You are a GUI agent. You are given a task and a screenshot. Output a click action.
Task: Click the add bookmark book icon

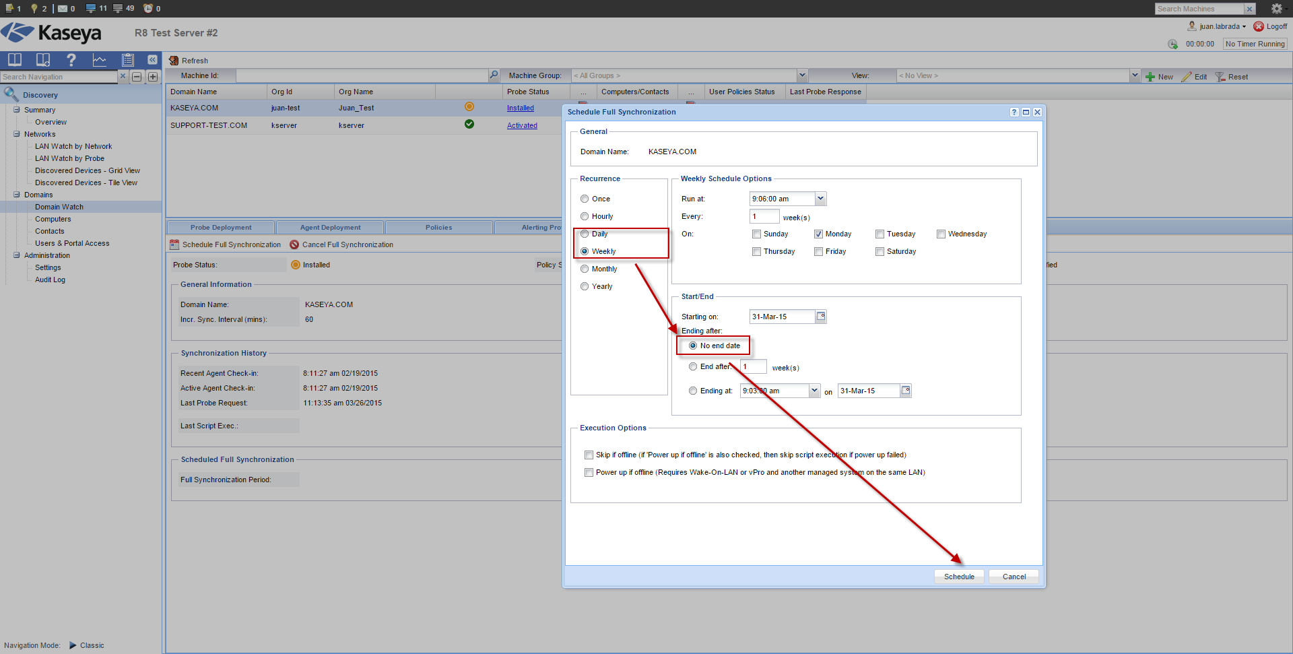[x=43, y=60]
